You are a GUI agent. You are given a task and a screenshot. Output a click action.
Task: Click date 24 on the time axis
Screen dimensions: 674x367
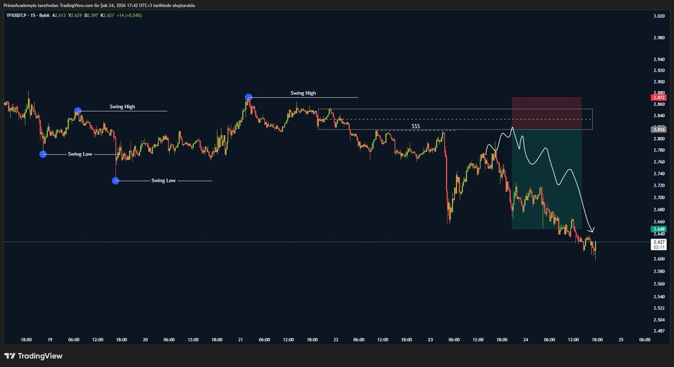pos(526,340)
